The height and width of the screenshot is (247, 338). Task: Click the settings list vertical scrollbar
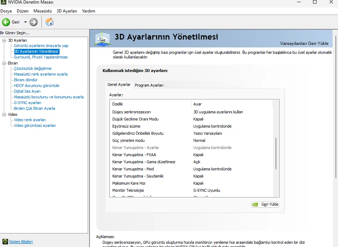point(276,154)
